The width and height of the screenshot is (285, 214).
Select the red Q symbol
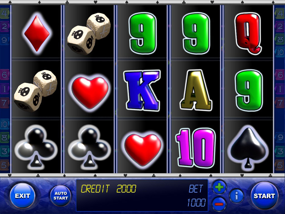click(x=248, y=33)
